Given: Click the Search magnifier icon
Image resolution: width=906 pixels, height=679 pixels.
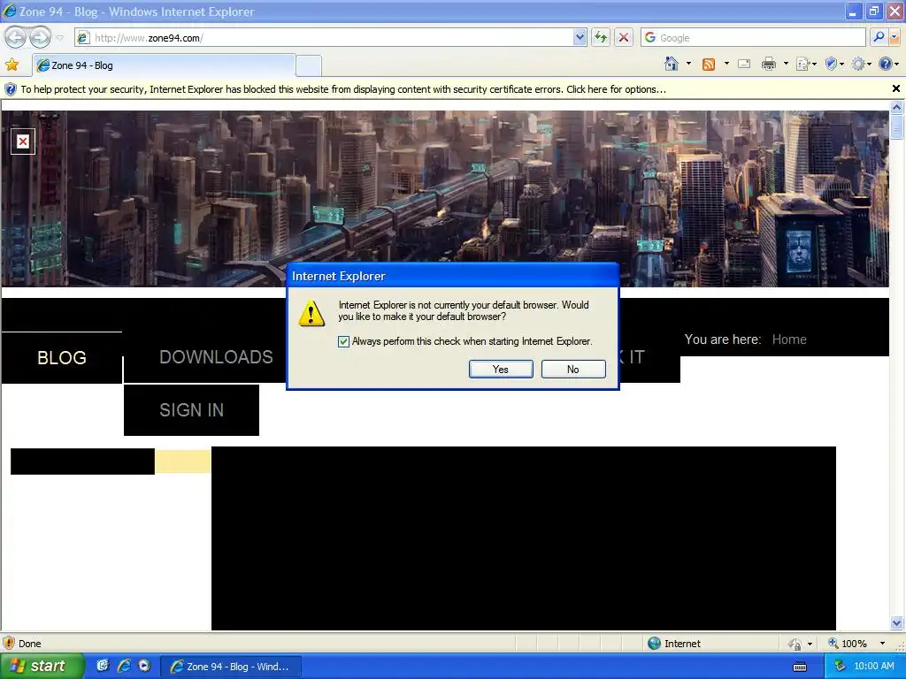Looking at the screenshot, I should point(879,37).
